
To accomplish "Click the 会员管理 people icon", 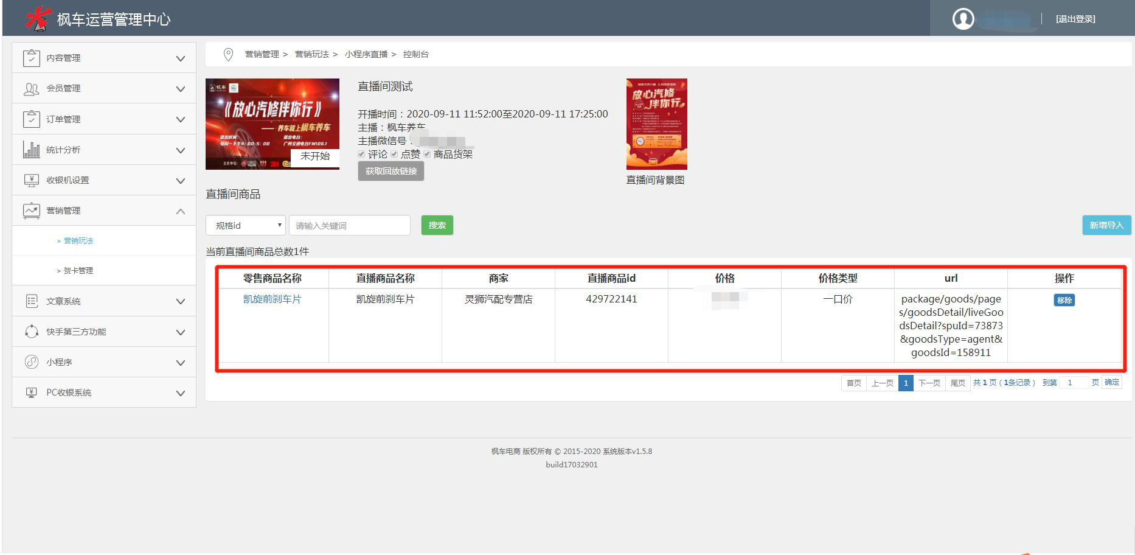I will [x=32, y=89].
